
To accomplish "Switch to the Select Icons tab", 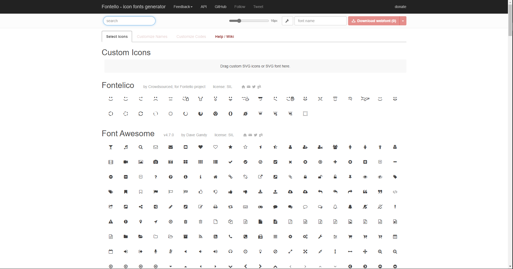I will (x=117, y=37).
